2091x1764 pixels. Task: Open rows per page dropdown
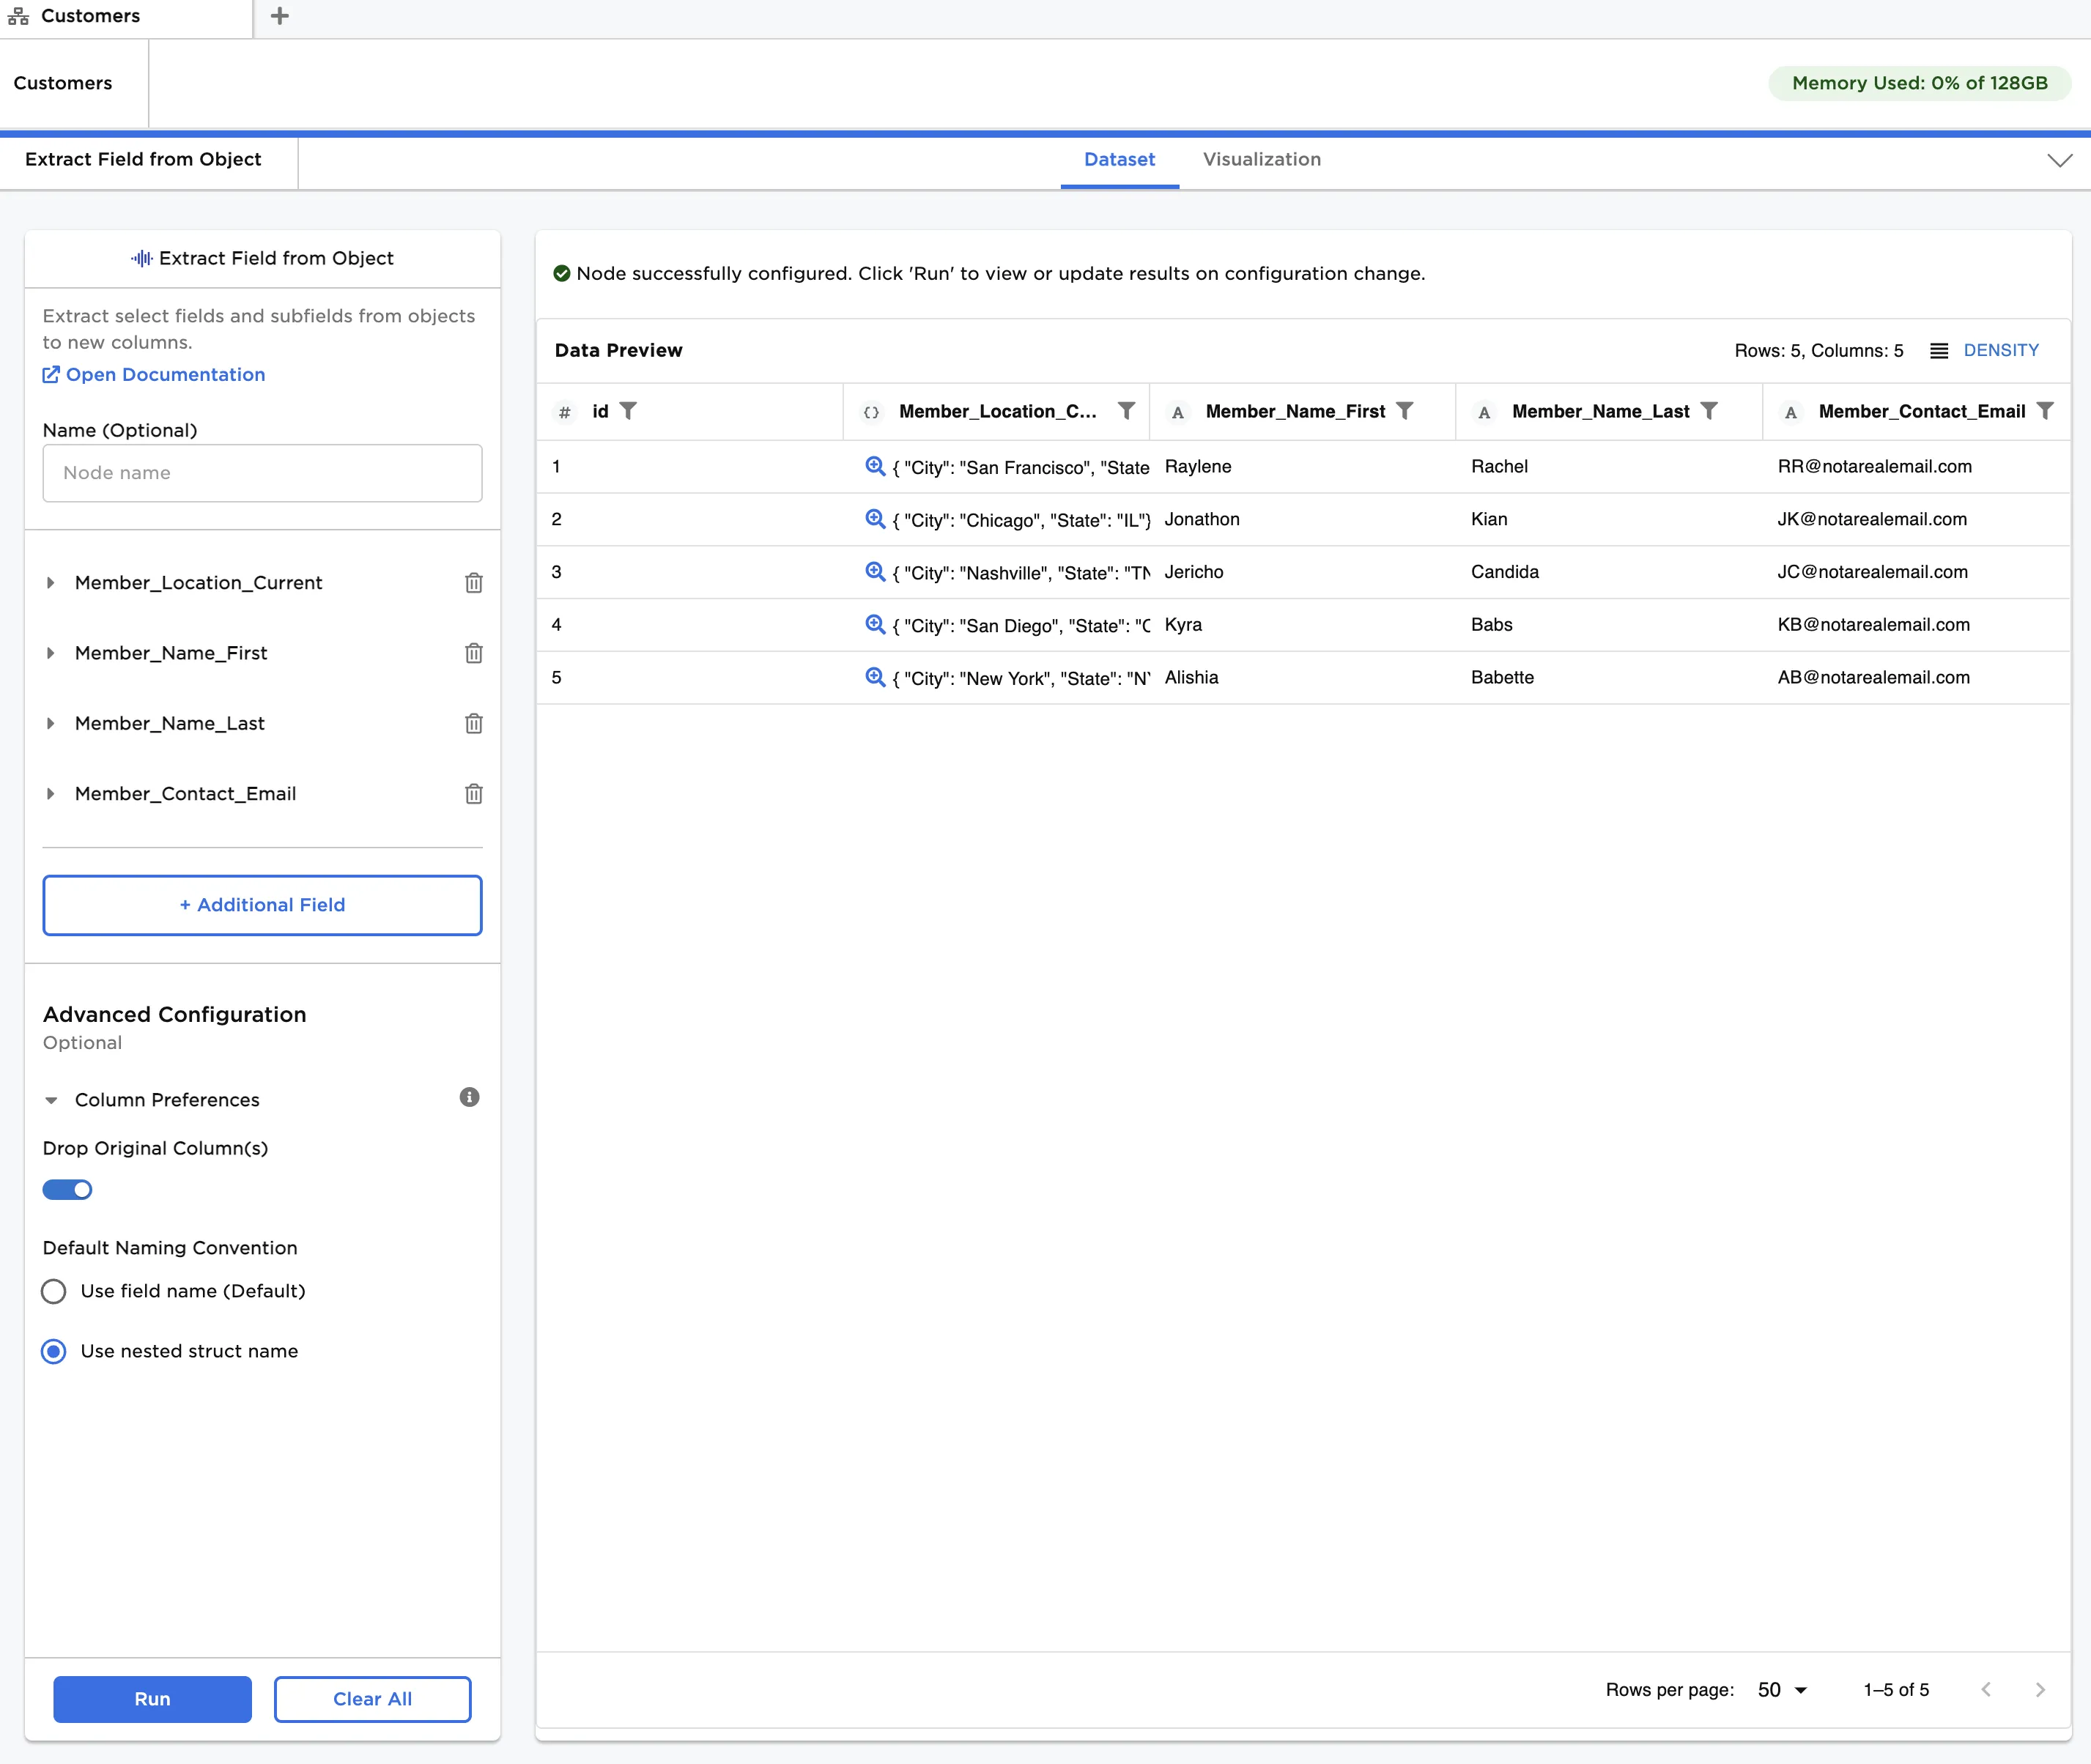pos(1782,1690)
